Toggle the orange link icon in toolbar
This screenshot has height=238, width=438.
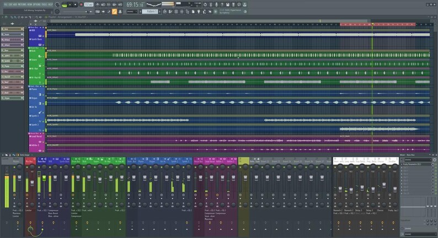pos(114,12)
